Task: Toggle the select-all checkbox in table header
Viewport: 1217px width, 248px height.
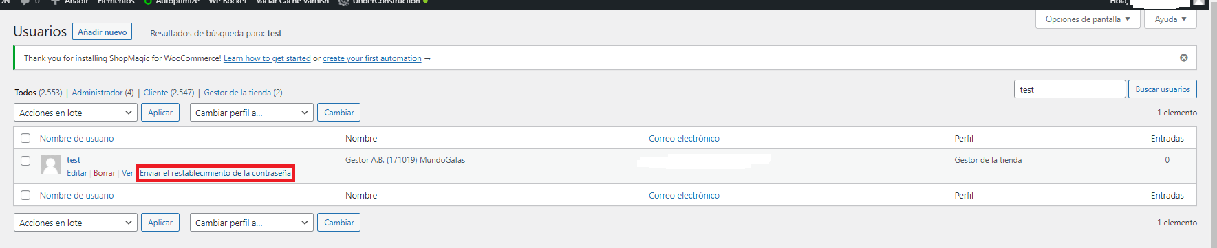Action: 25,138
